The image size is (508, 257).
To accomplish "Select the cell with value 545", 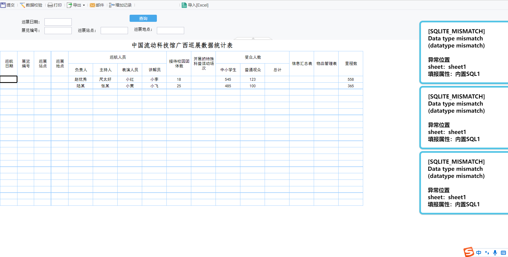I will click(x=228, y=79).
